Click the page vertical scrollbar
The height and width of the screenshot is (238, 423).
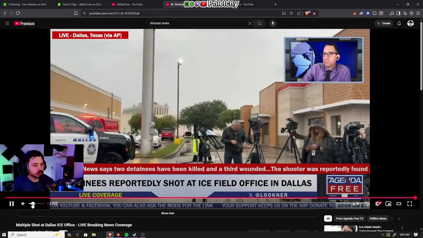pos(421,56)
